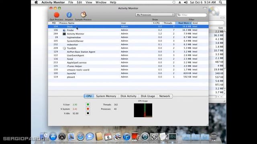This screenshot has height=144, width=257.
Task: Switch to the System Memory tab
Action: pos(106,96)
